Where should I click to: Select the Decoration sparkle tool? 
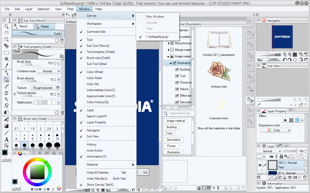pyautogui.click(x=7, y=99)
